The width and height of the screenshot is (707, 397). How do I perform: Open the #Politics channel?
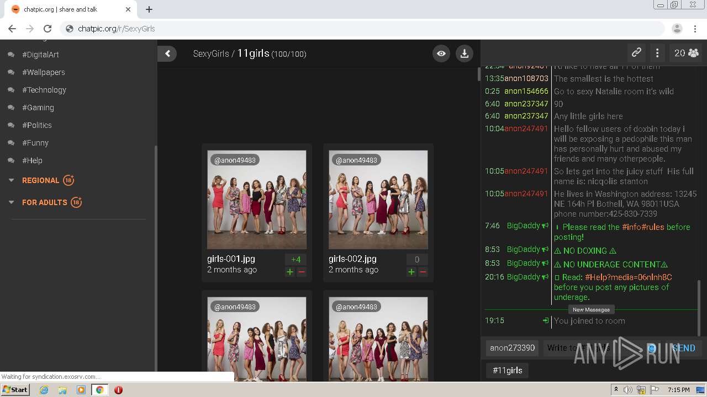[x=37, y=125]
